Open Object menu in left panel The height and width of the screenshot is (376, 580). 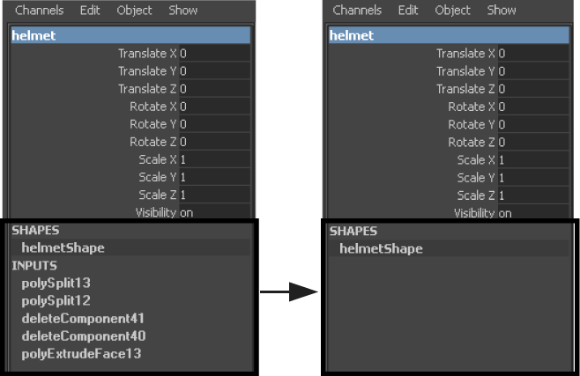[134, 11]
